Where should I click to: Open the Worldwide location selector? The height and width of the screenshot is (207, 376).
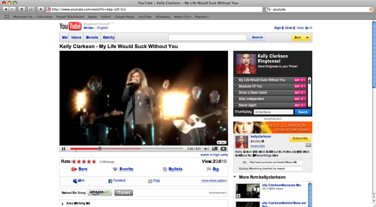pos(89,28)
